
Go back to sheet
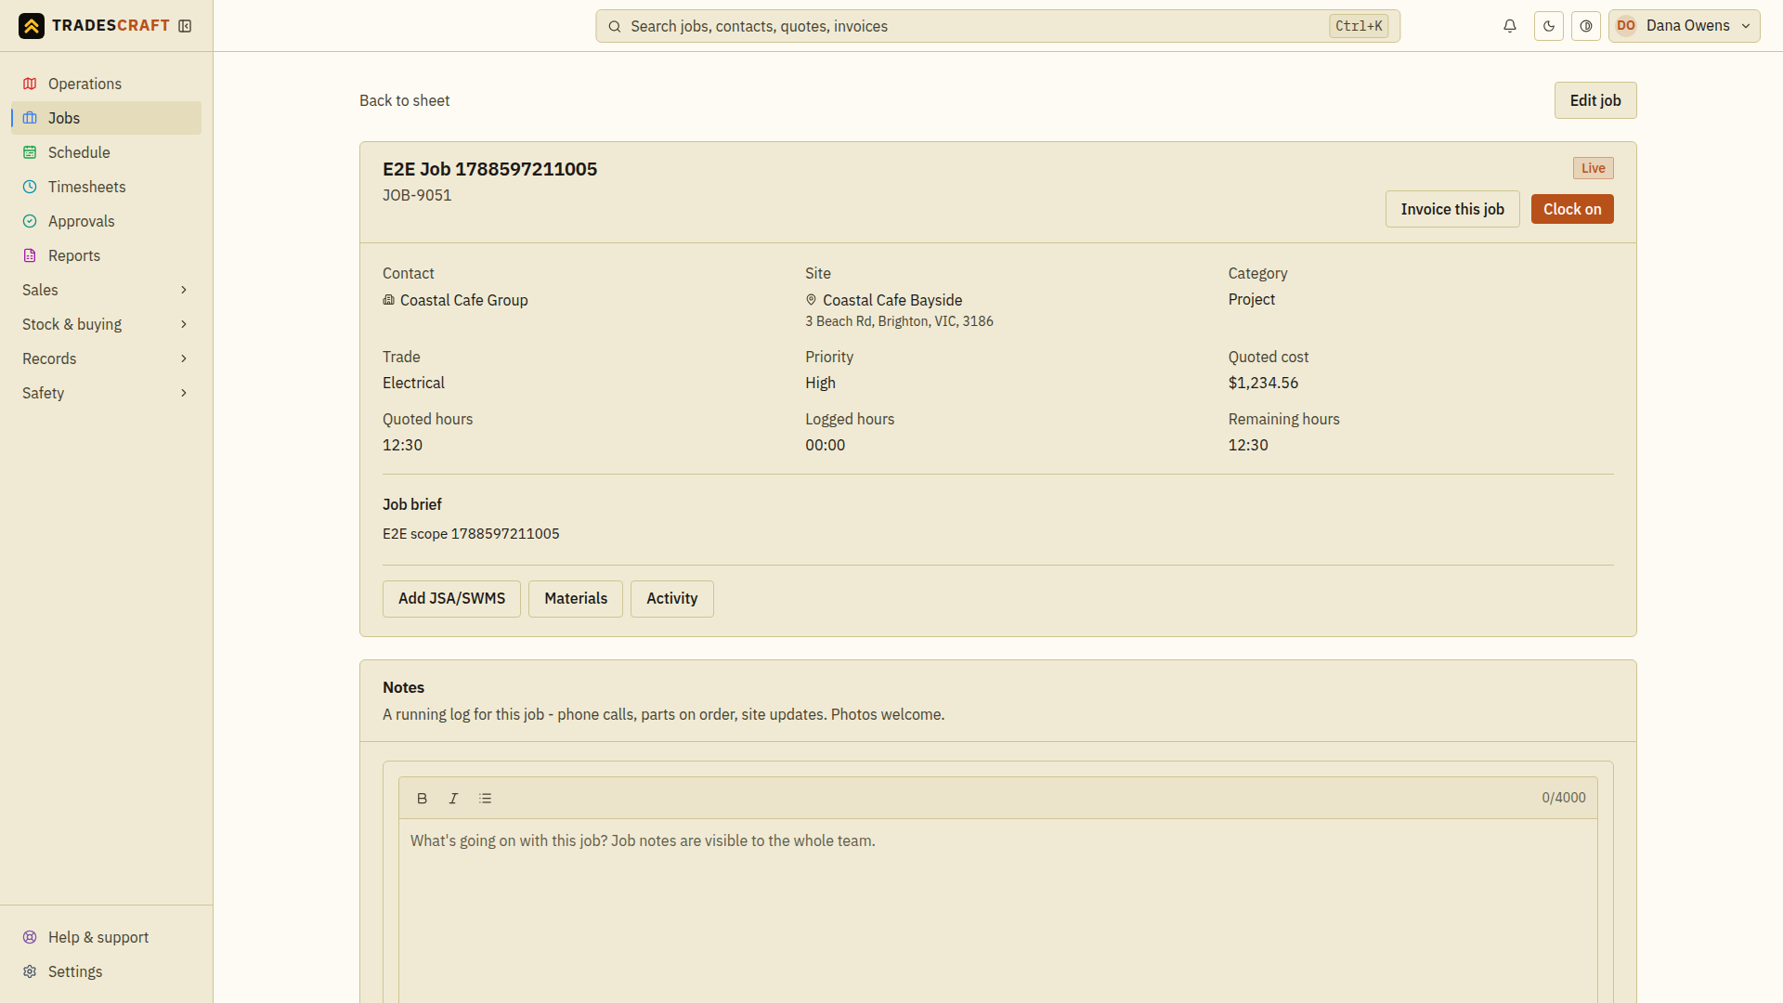(x=404, y=100)
